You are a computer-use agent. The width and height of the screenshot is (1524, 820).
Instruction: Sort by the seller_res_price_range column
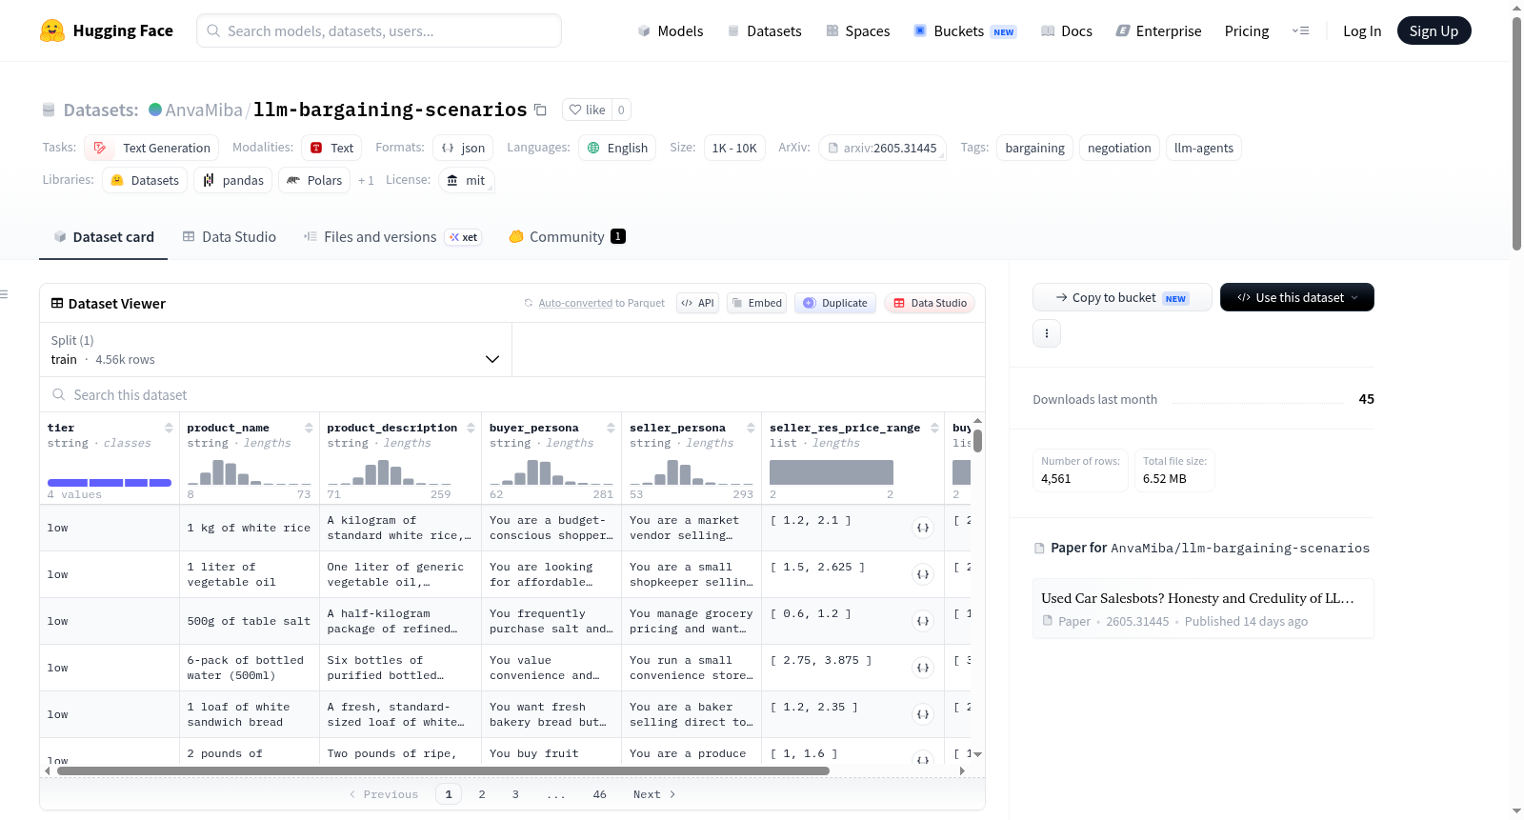[x=934, y=428]
